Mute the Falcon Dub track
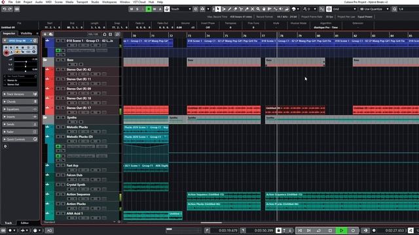Image resolution: width=419 pixels, height=235 pixels. click(58, 175)
